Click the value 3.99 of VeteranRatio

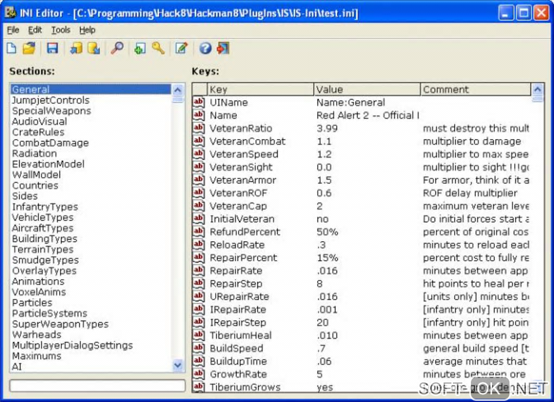point(327,128)
